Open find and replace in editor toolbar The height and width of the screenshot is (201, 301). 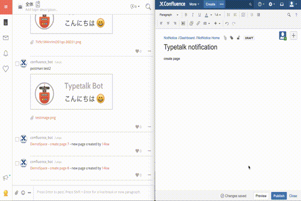tap(289, 15)
